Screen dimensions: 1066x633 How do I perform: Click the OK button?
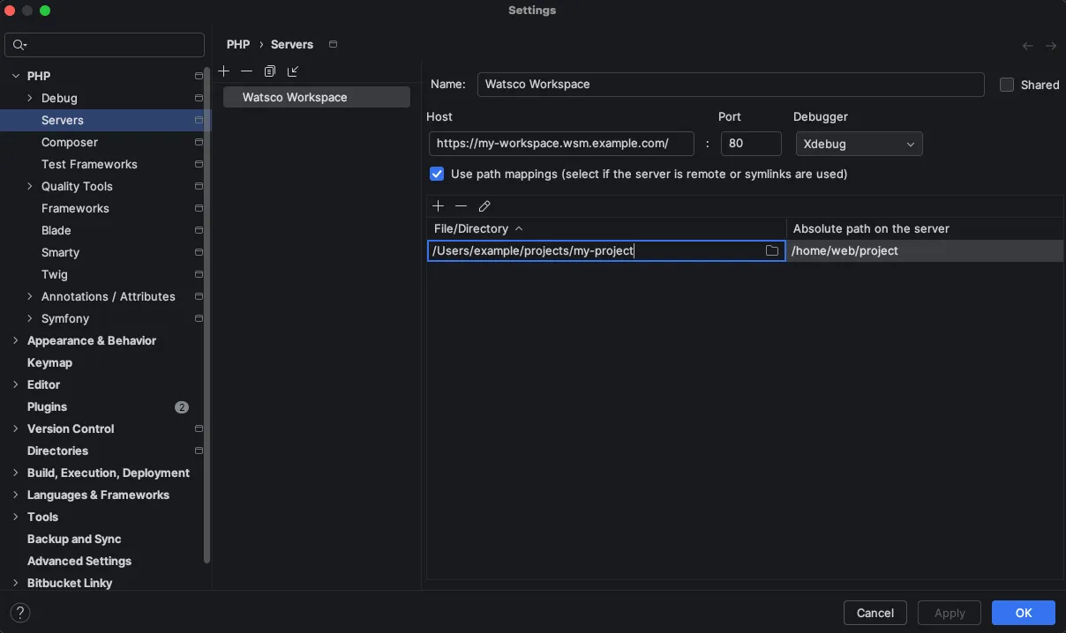click(1024, 613)
